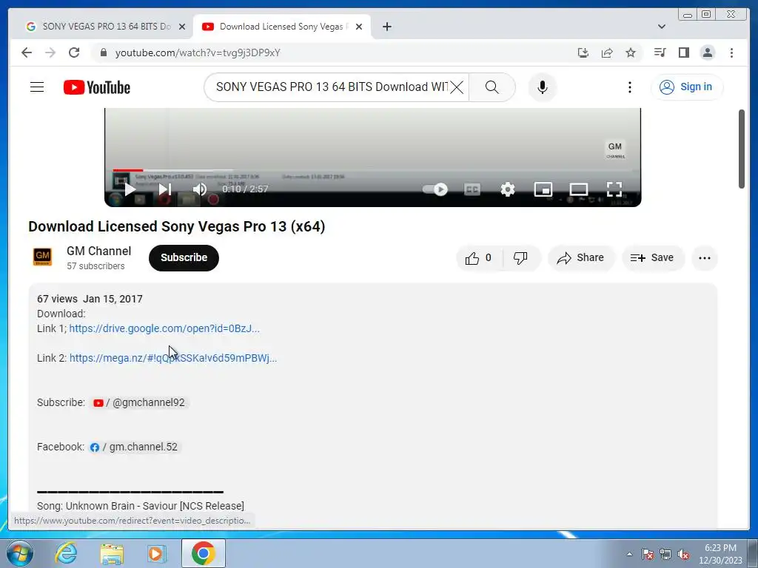Save video to playlist
Screen dimensions: 758x568
(x=652, y=258)
